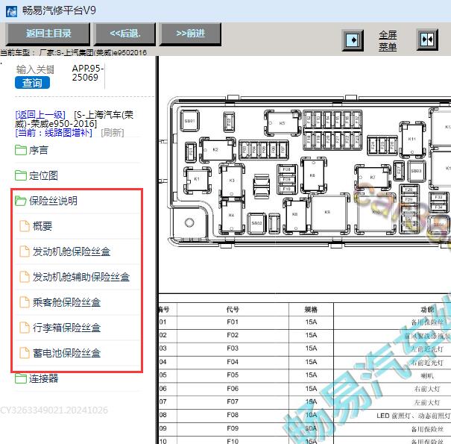Click the 畅易汽修平台V9 app icon in title bar
Viewport: 451px width, 444px height.
(11, 11)
